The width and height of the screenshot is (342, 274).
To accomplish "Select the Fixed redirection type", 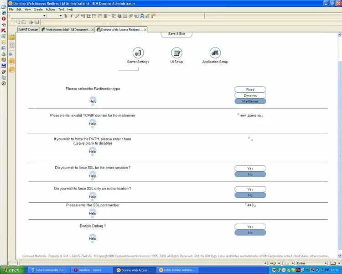I will [250, 90].
